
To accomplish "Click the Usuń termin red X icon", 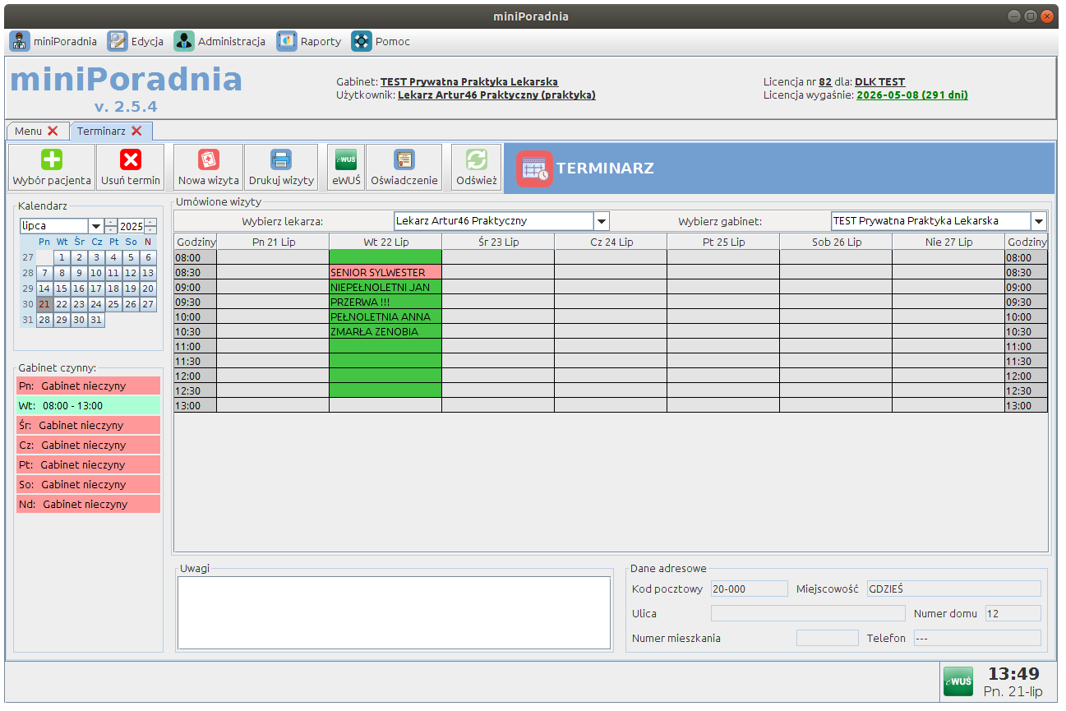I will click(x=131, y=159).
